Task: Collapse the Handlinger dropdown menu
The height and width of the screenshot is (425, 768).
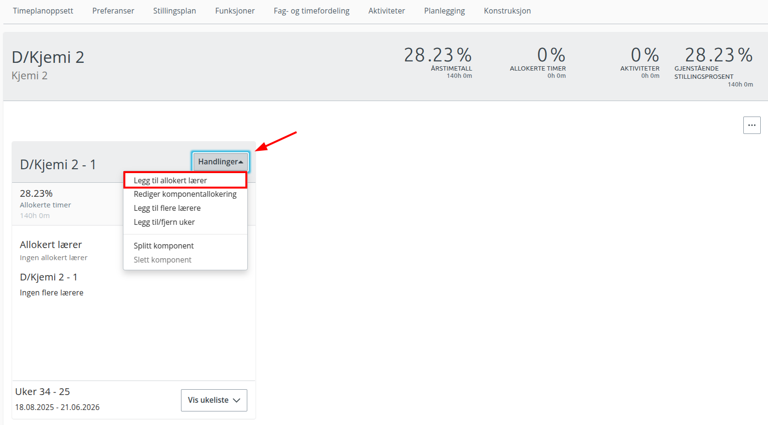Action: [x=221, y=162]
